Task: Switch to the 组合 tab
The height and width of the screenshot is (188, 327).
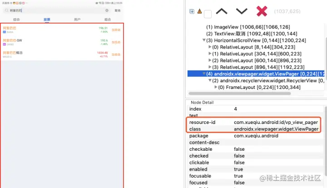Action: point(108,20)
